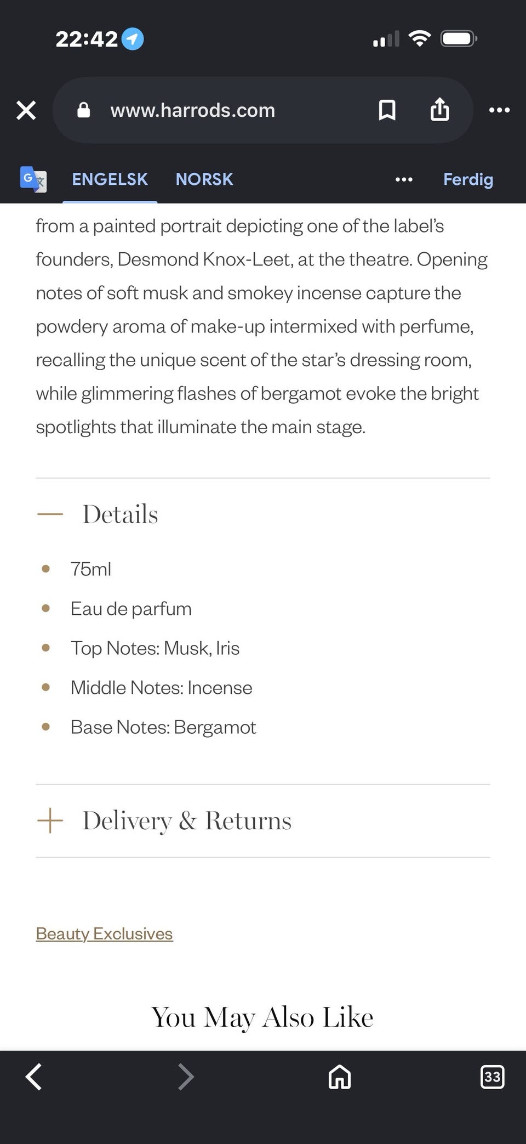526x1144 pixels.
Task: Tap the bookmark icon in the address bar
Action: pos(387,110)
